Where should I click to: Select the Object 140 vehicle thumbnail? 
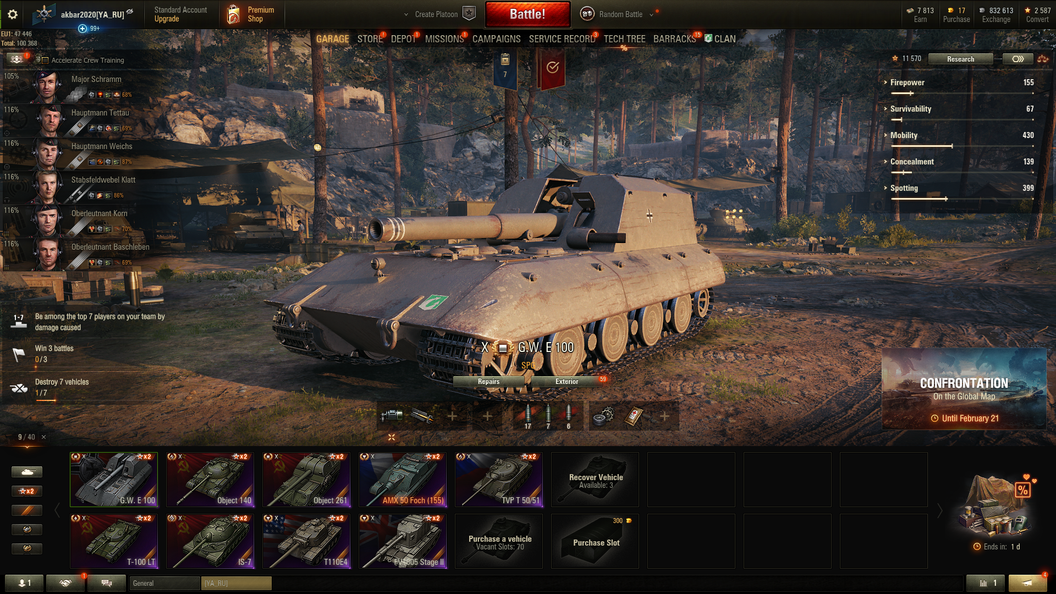pos(210,479)
